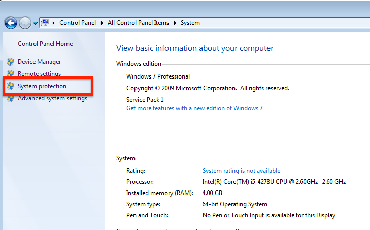Click the computer icon in address bar
This screenshot has width=370, height=230.
[x=45, y=23]
